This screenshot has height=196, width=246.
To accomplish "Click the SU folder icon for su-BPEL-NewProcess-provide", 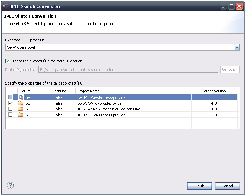I will coord(21,115).
